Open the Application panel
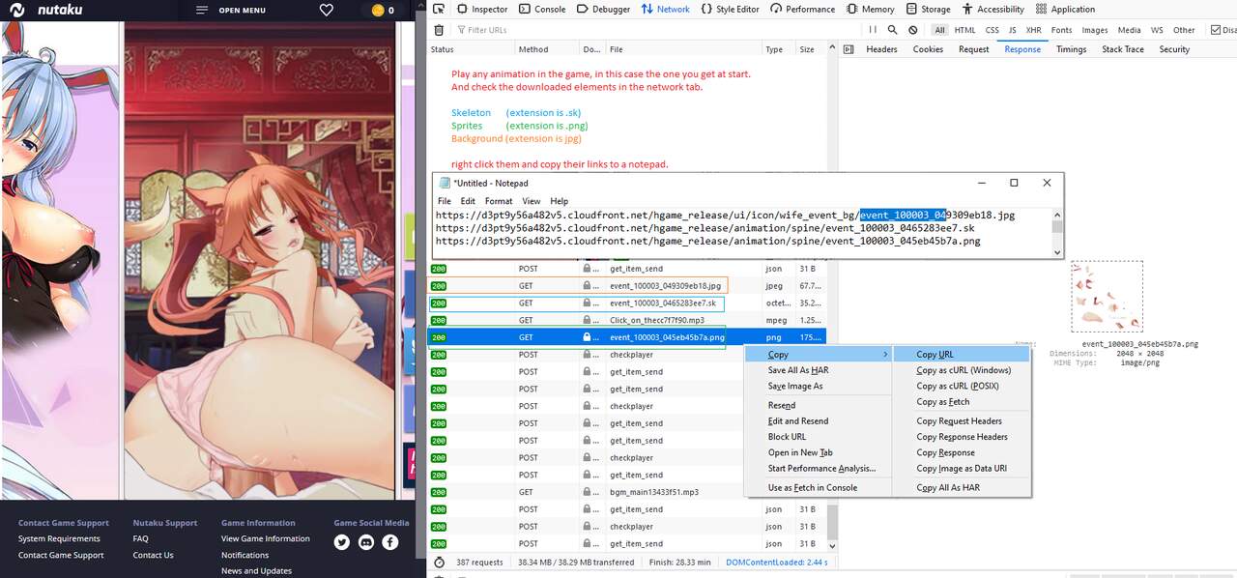1237x578 pixels. [x=1065, y=9]
